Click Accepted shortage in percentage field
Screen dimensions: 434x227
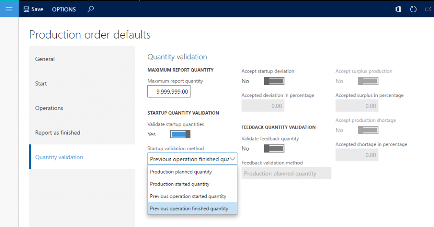357,155
